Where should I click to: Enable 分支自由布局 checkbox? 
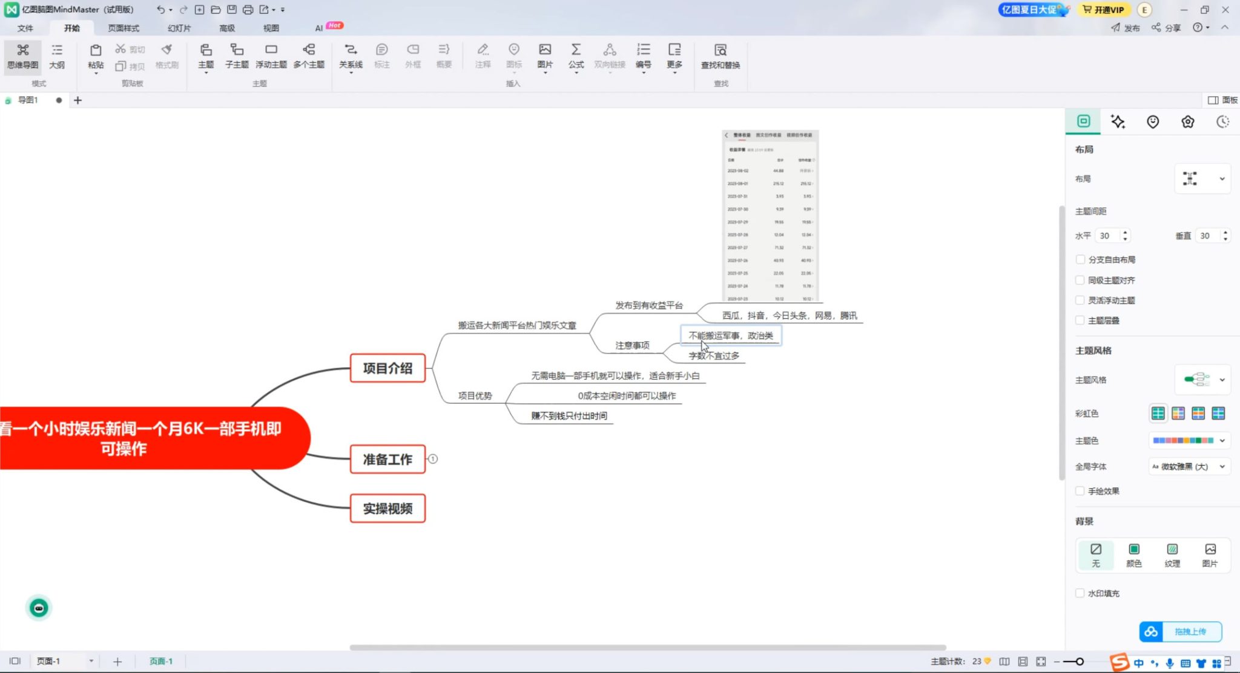[x=1080, y=259]
